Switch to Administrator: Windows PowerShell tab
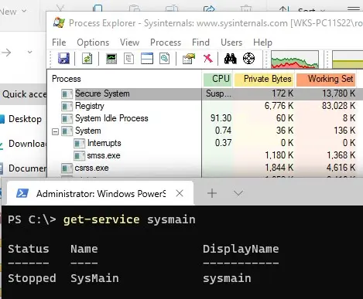 (x=100, y=193)
